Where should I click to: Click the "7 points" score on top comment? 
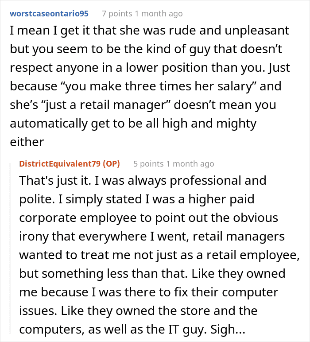(116, 14)
